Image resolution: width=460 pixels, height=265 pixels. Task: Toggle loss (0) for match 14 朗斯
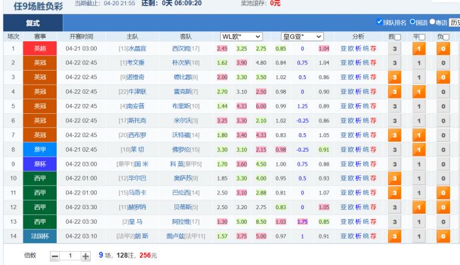pyautogui.click(x=443, y=236)
